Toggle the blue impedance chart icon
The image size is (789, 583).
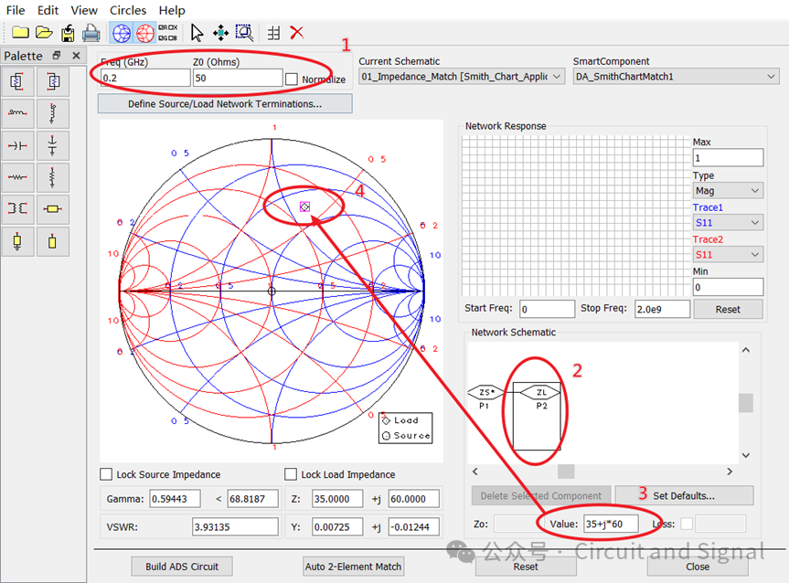tap(122, 33)
